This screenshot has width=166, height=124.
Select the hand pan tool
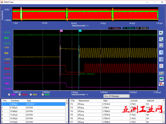point(161,45)
